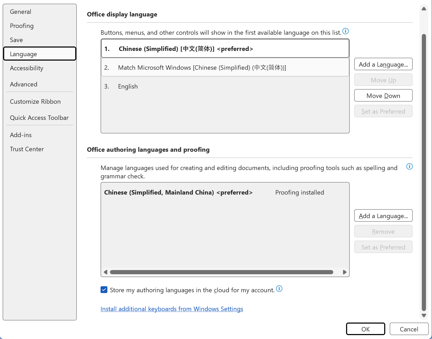Select Chinese (Simplified) preferred display language

(x=225, y=49)
